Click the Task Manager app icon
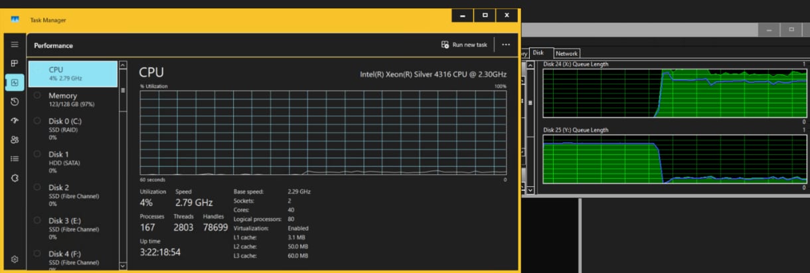 15,20
